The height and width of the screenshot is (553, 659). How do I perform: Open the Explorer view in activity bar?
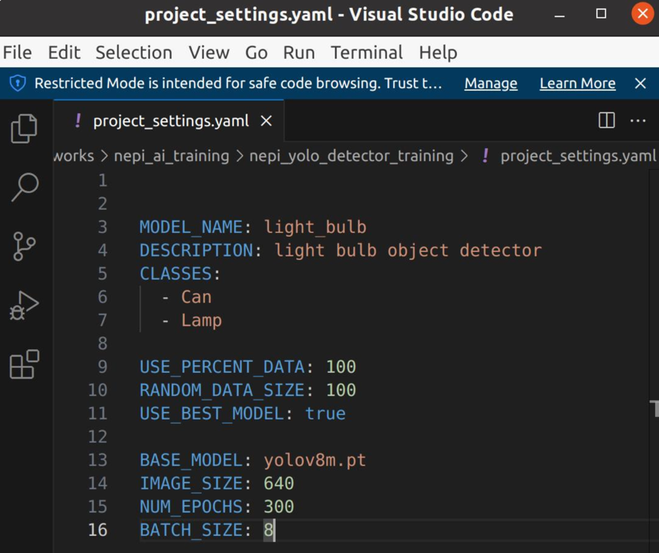pyautogui.click(x=24, y=129)
